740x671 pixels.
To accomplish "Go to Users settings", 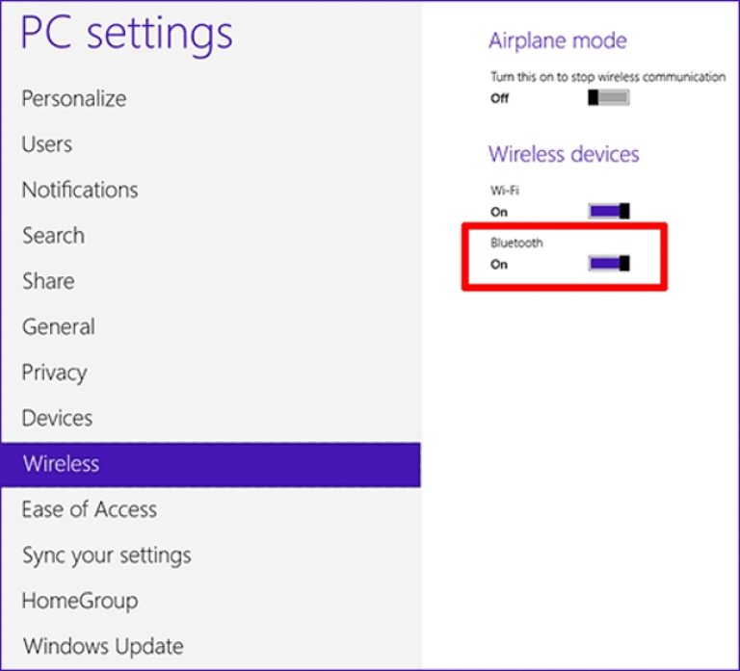I will (47, 144).
